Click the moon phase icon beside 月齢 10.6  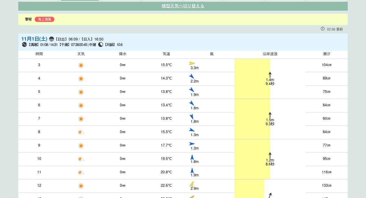101,44
